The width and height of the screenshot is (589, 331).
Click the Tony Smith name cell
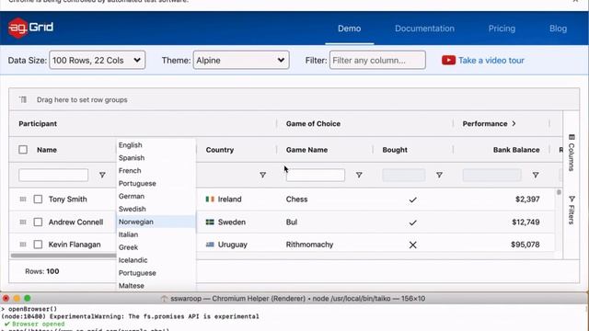67,200
